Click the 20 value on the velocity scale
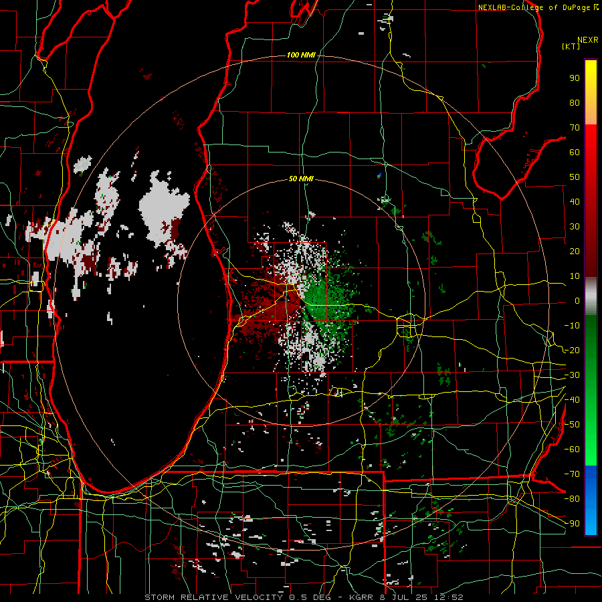Viewport: 602px width, 602px height. (x=575, y=252)
